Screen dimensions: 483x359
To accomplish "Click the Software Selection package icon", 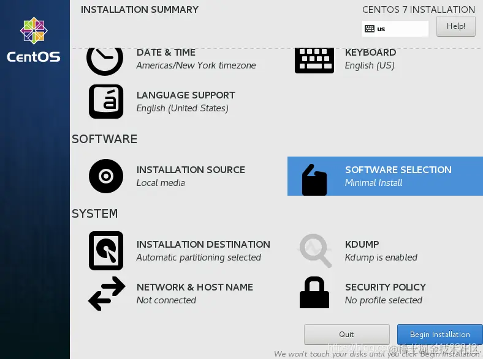I will pos(314,180).
